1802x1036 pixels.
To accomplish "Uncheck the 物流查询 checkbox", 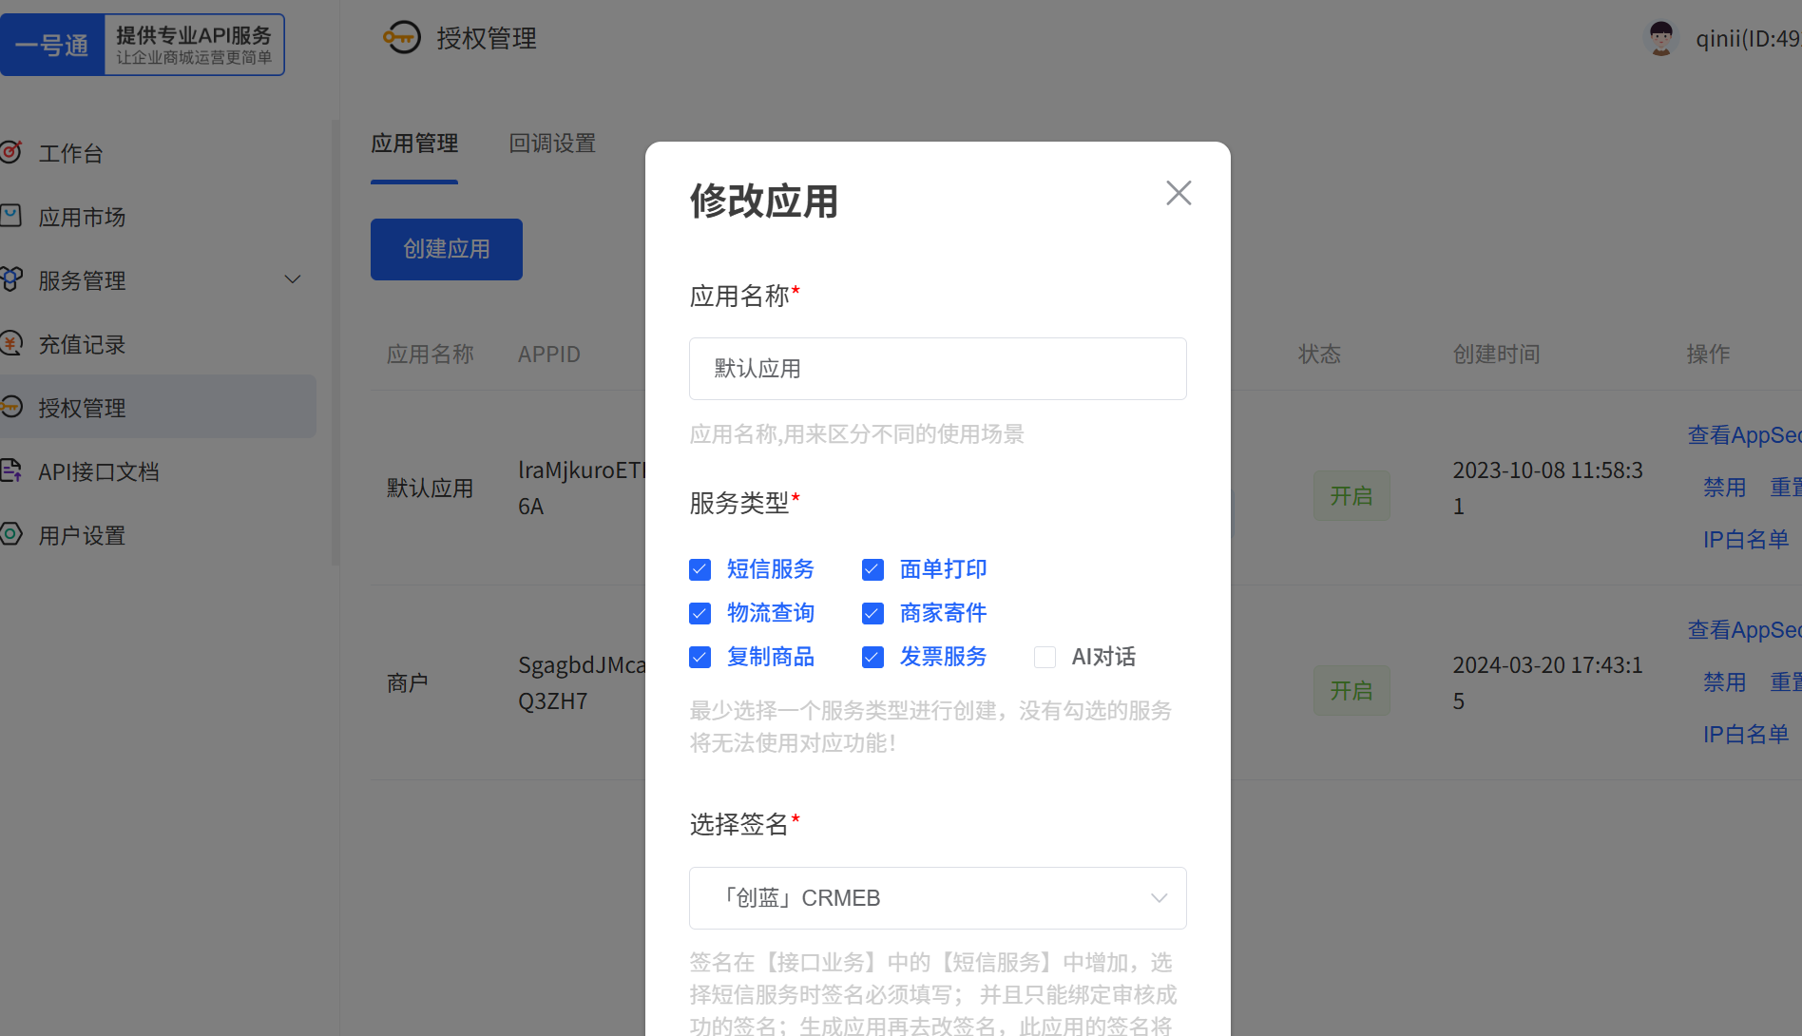I will click(700, 613).
